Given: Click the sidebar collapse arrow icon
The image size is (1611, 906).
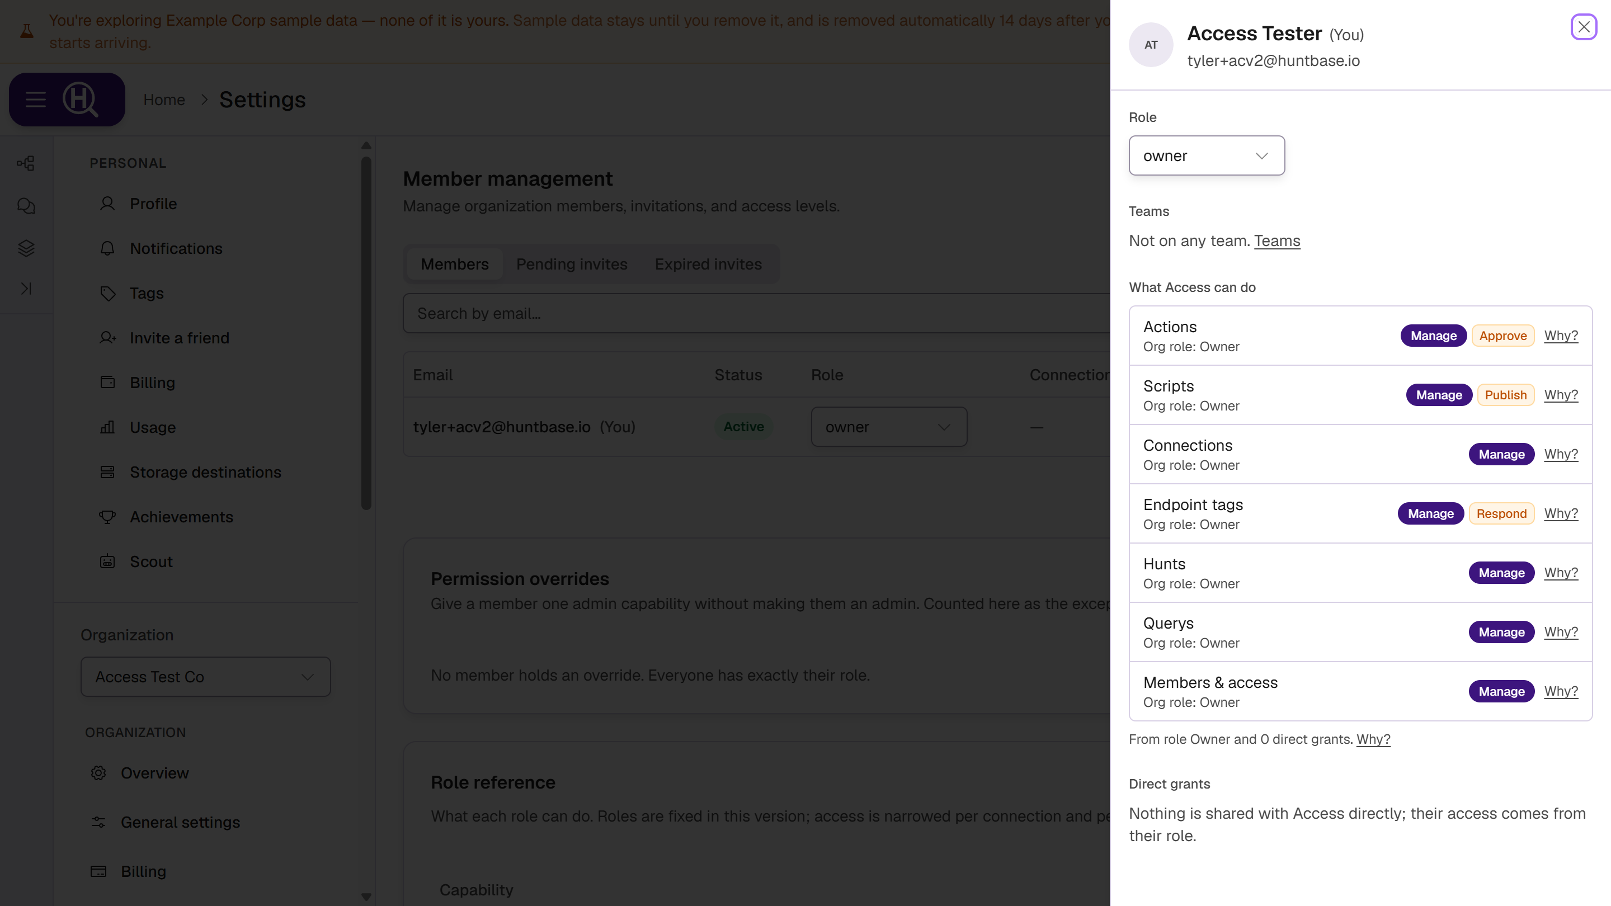Looking at the screenshot, I should point(26,288).
